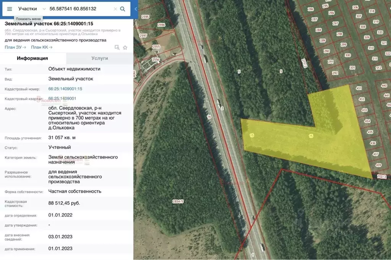Open the Участки search type dropdown
Screen dimensions: 391x260
point(32,9)
